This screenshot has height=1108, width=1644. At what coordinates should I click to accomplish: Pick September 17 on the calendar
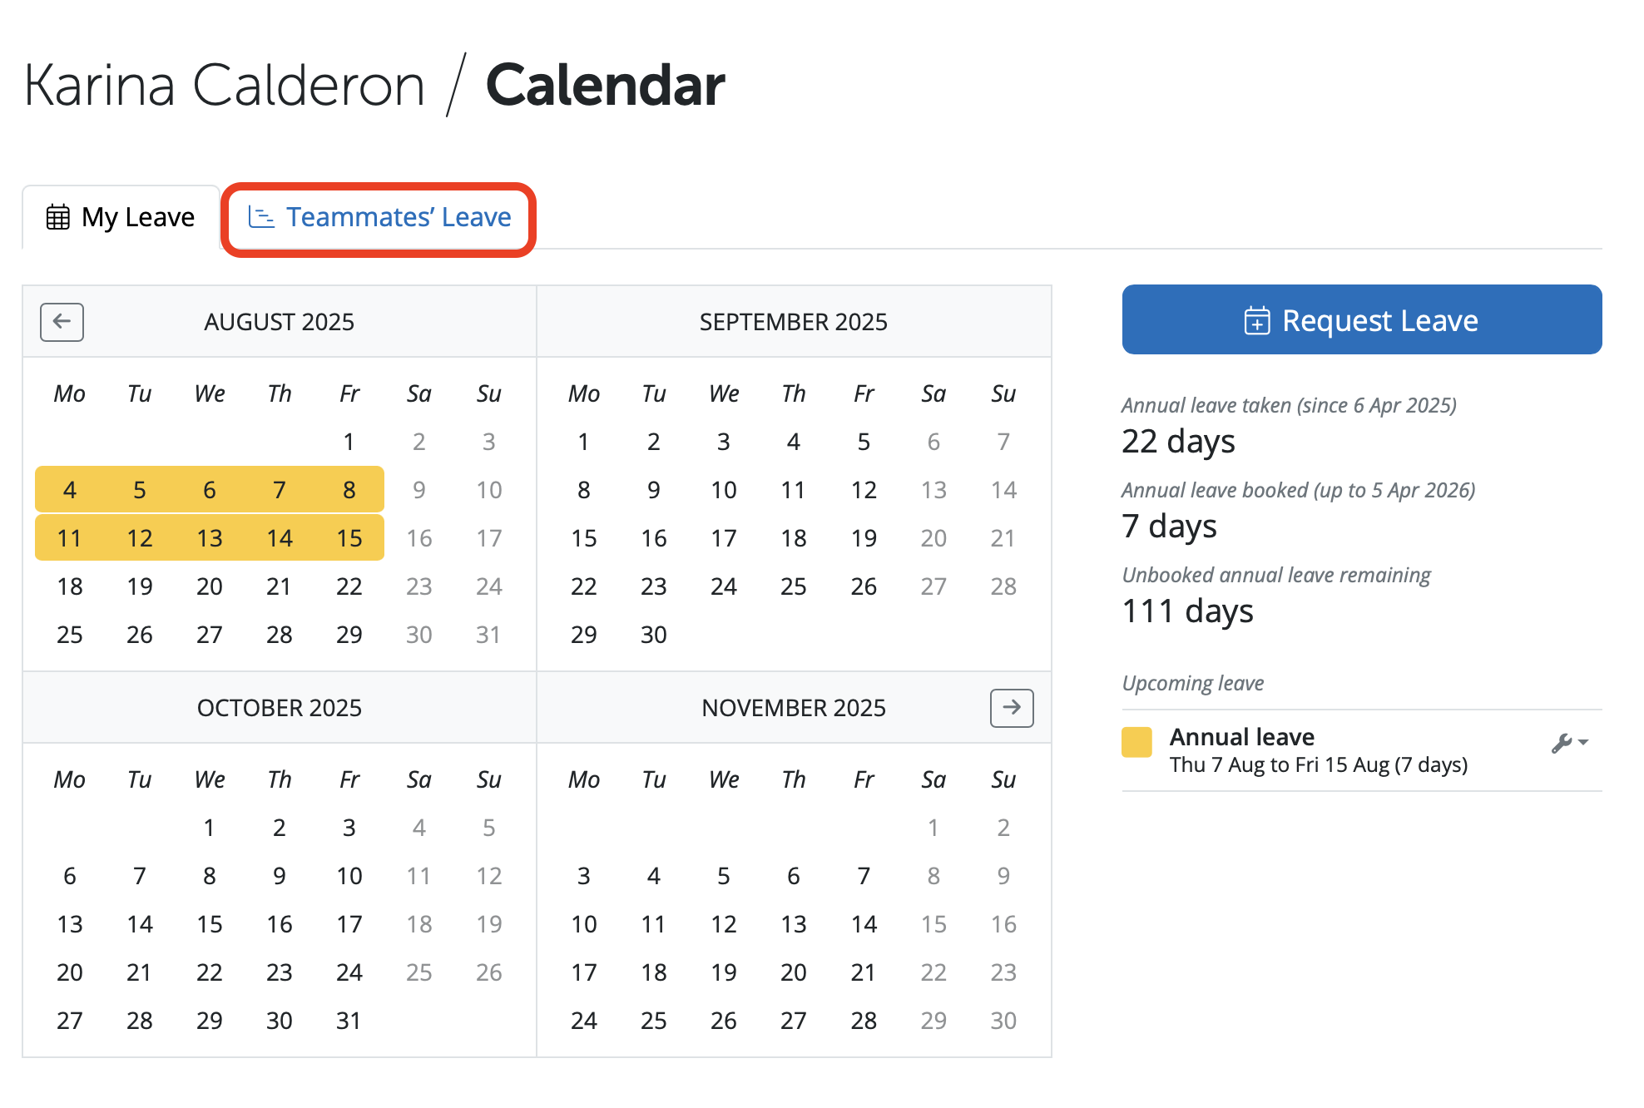pyautogui.click(x=724, y=538)
